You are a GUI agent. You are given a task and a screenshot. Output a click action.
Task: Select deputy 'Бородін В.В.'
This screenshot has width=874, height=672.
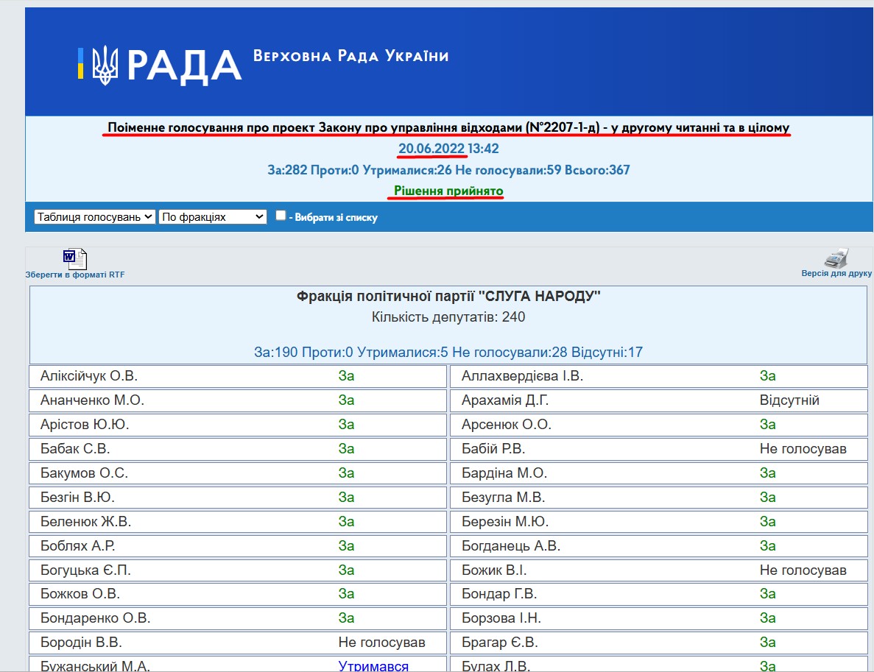(82, 643)
